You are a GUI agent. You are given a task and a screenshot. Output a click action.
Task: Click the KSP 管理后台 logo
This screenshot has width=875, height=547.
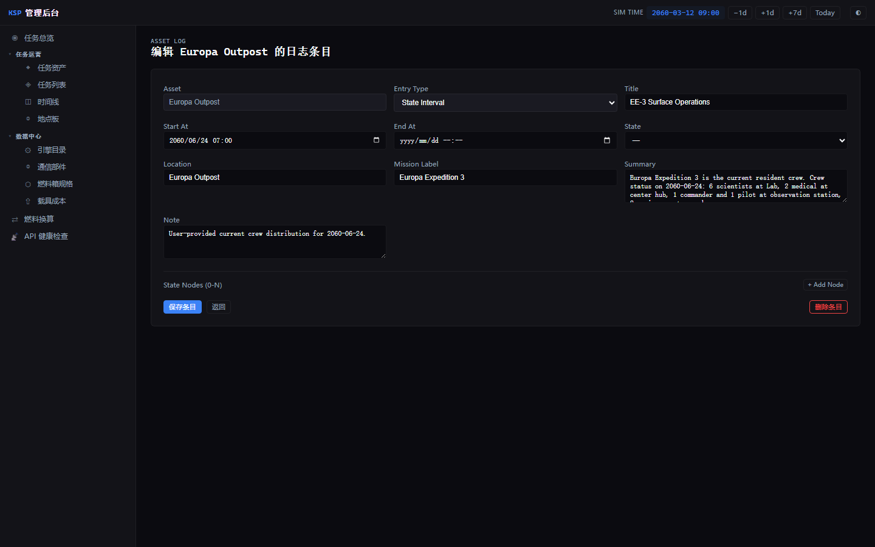tap(33, 13)
